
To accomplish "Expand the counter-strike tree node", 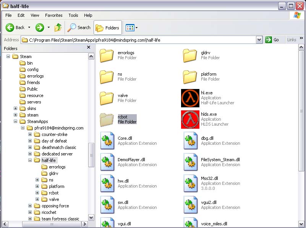I will [x=30, y=134].
